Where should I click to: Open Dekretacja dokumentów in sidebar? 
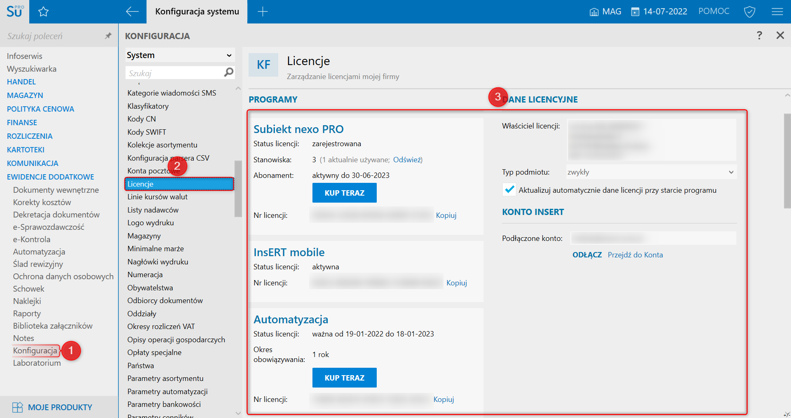tap(56, 215)
